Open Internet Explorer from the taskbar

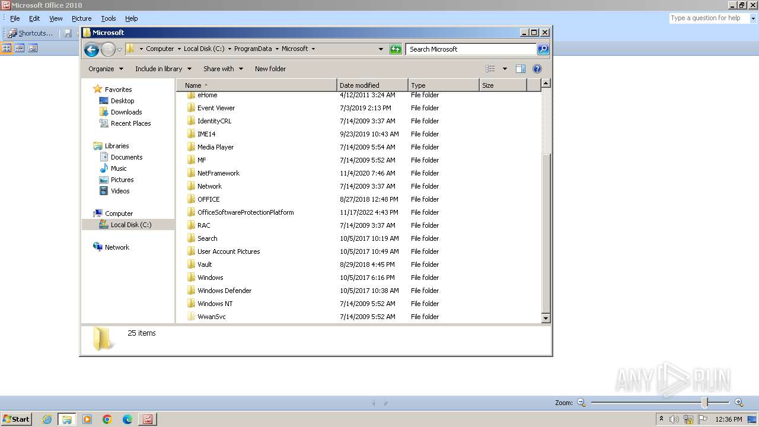47,419
